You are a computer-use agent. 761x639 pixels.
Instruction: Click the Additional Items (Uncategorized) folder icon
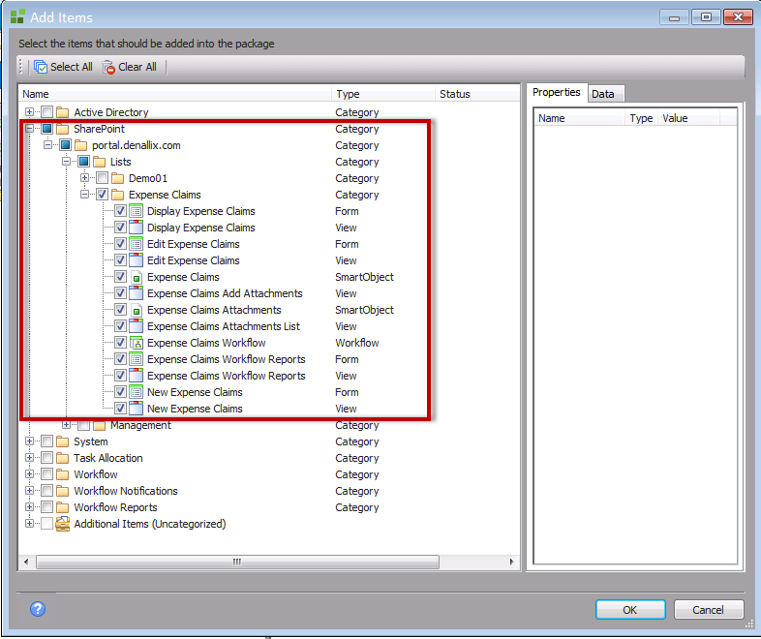point(64,524)
